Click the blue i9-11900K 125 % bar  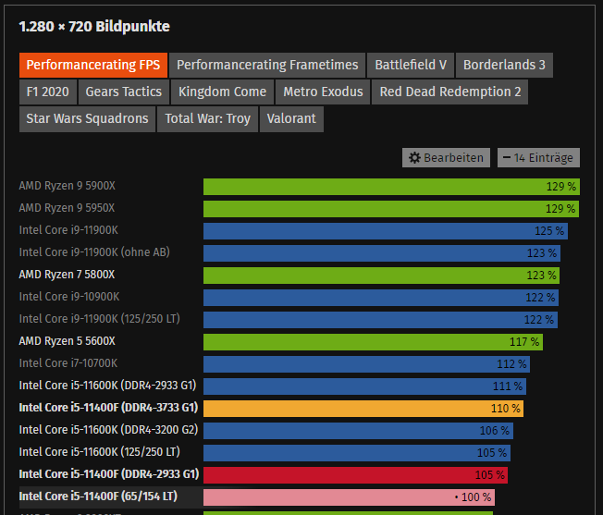tap(386, 231)
